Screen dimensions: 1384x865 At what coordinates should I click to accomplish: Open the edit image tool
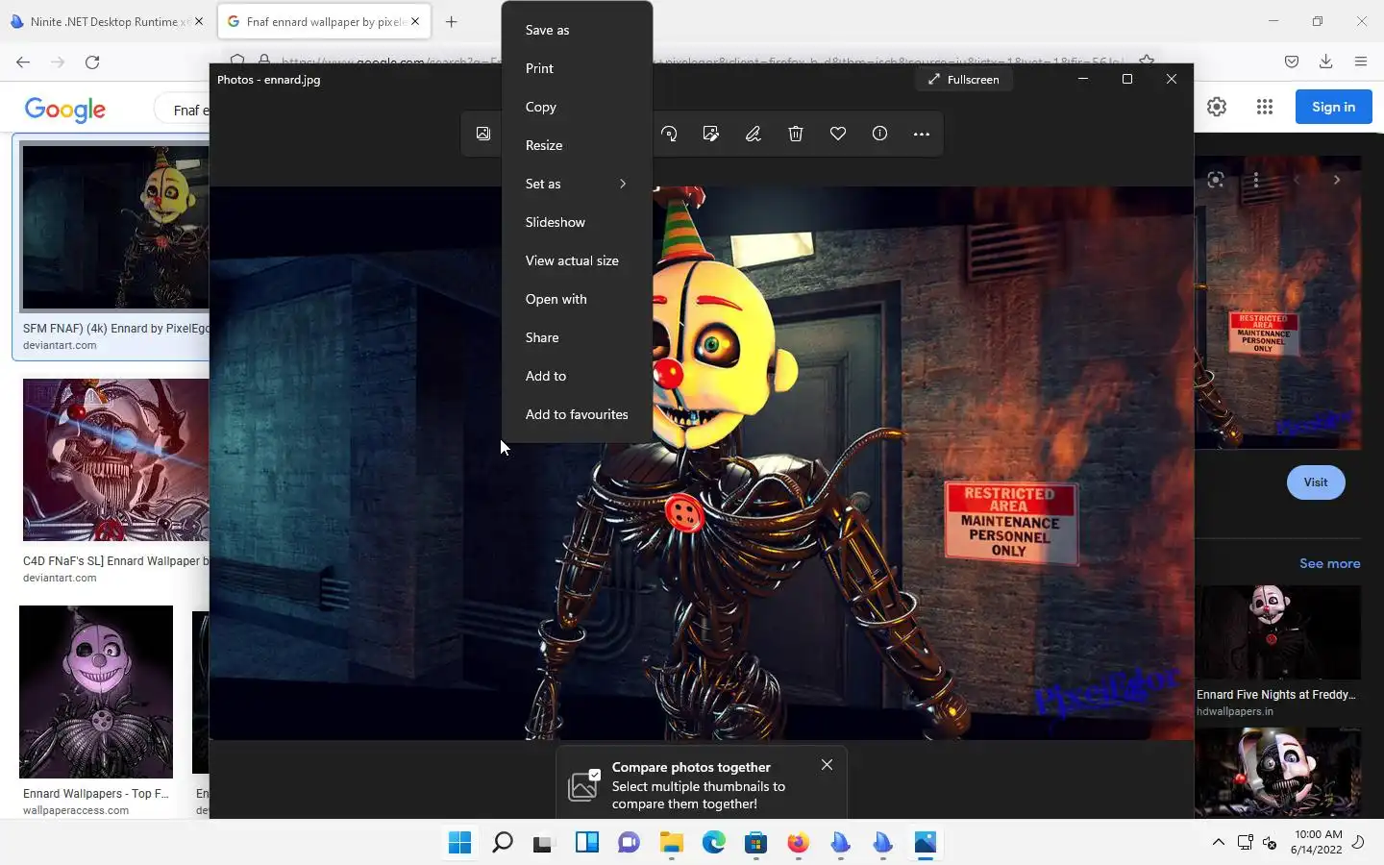(x=711, y=135)
